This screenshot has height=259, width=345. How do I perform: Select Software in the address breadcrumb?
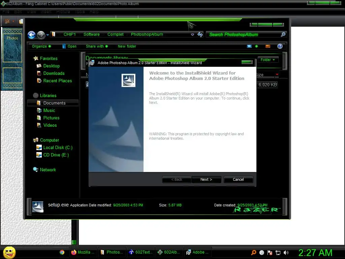tap(92, 34)
